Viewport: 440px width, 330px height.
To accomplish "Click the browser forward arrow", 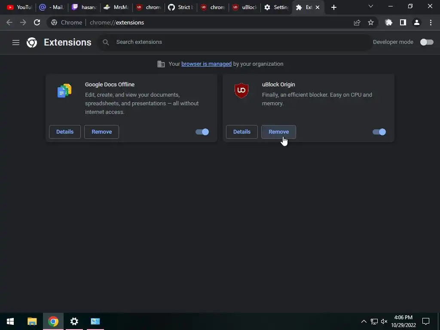I will point(23,22).
